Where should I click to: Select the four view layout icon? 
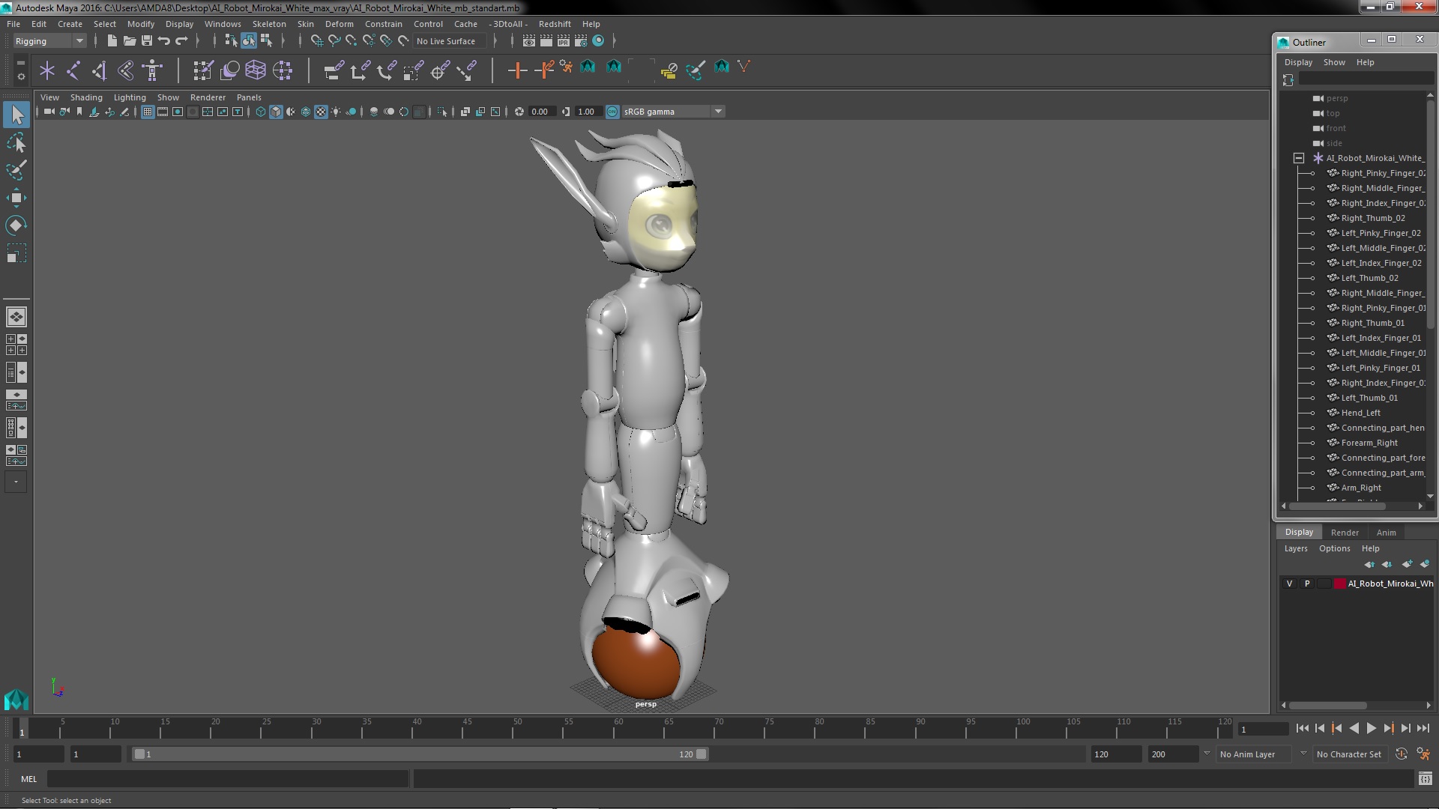point(16,345)
